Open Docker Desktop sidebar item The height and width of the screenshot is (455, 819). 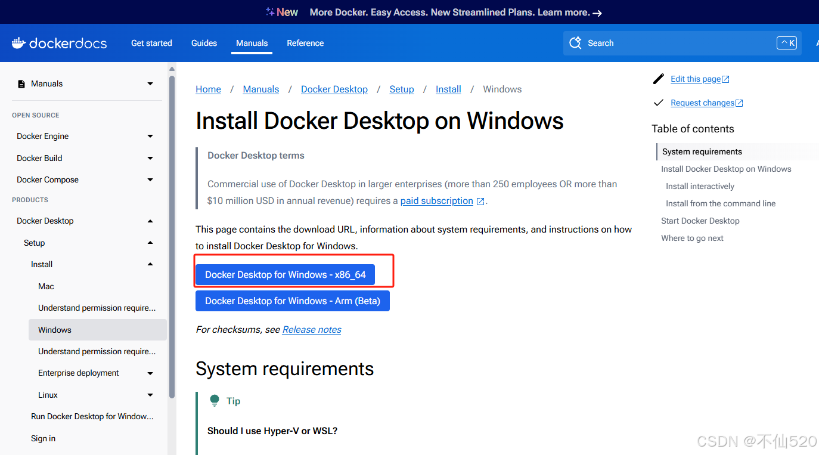coord(45,221)
